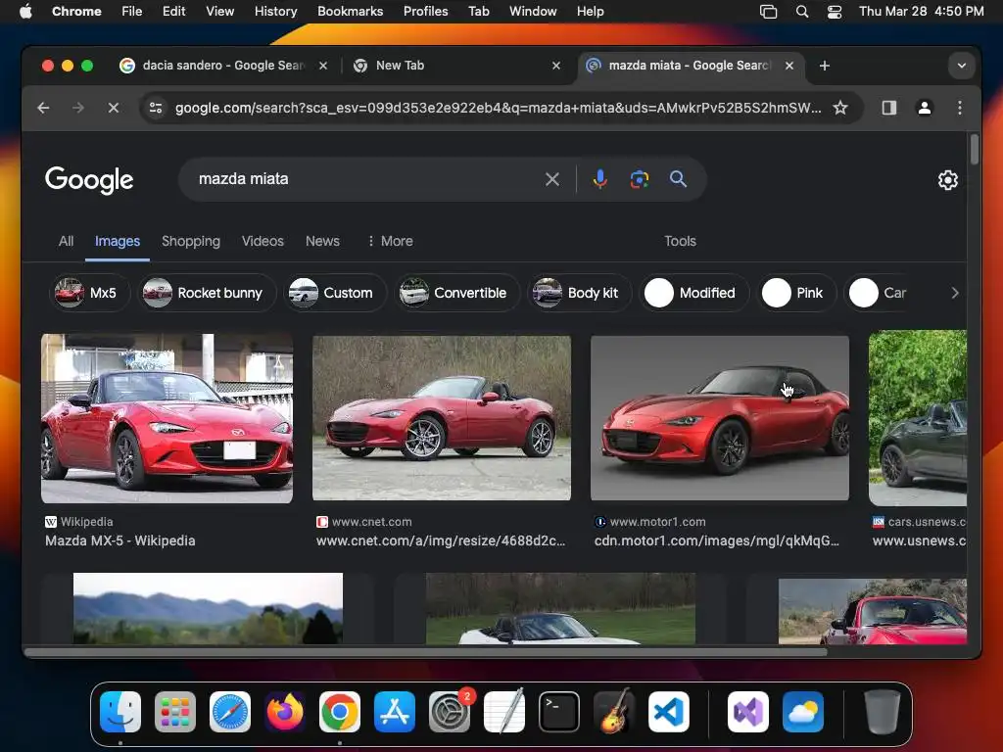
Task: Go back to the previous page
Action: coord(43,108)
